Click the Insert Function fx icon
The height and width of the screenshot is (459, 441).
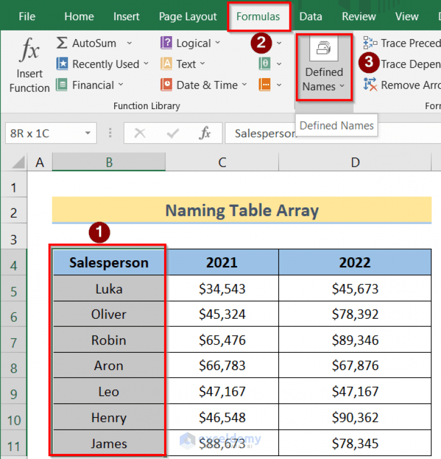pyautogui.click(x=30, y=51)
